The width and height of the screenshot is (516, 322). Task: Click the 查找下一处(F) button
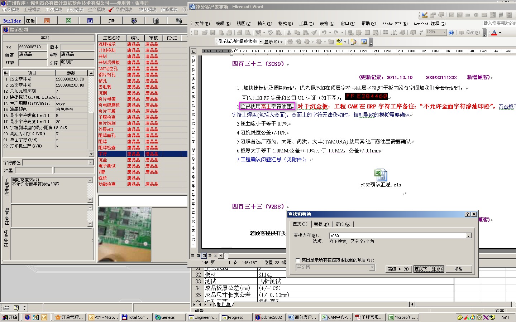(429, 269)
